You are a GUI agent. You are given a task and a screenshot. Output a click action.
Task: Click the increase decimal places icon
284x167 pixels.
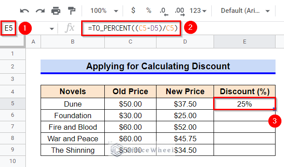pos(180,11)
